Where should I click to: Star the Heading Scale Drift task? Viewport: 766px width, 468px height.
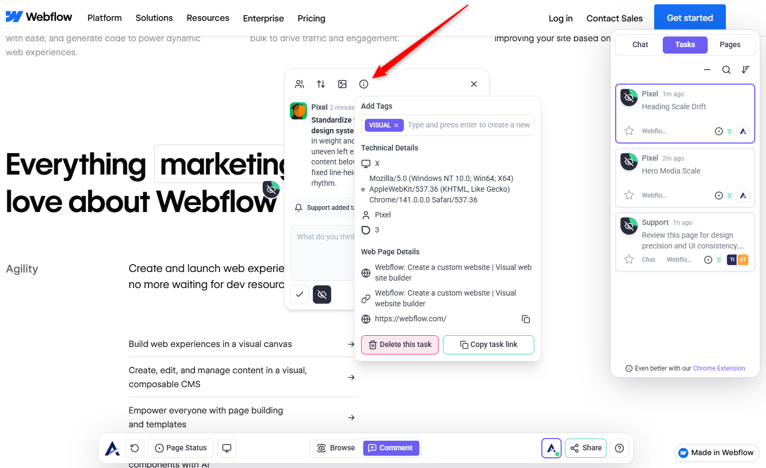click(x=629, y=131)
